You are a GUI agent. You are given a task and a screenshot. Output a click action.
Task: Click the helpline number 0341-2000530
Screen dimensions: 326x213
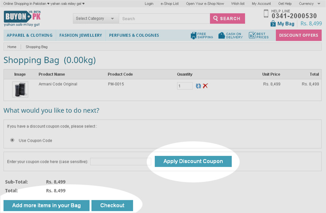point(294,16)
